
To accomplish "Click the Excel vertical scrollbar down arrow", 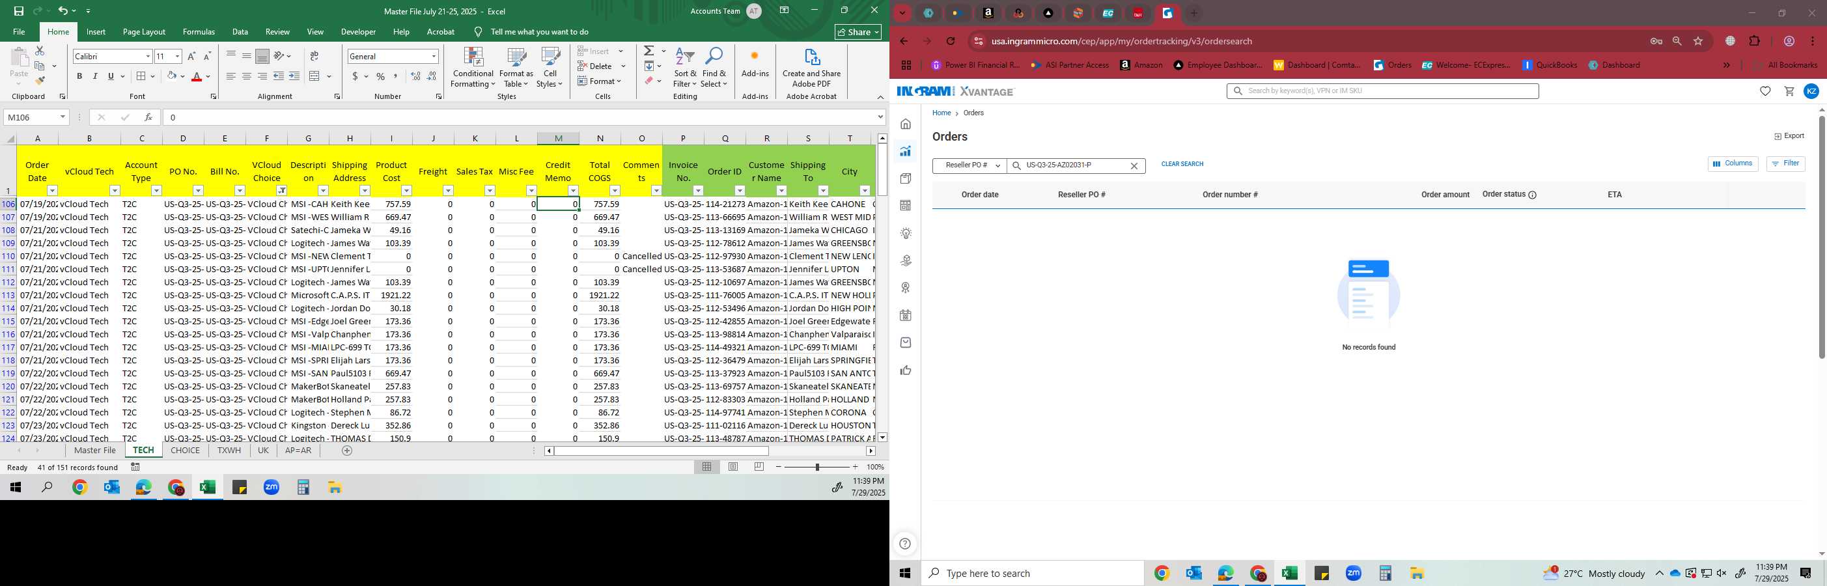I will (882, 437).
